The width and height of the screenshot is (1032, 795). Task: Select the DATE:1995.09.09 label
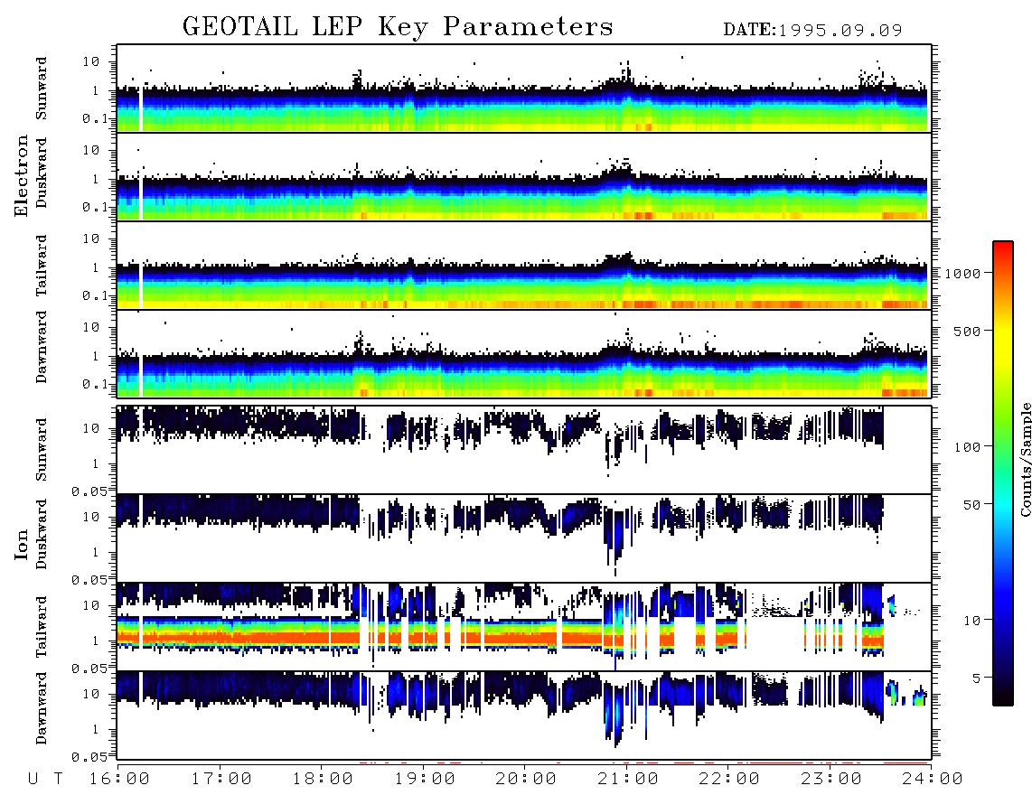click(x=812, y=30)
